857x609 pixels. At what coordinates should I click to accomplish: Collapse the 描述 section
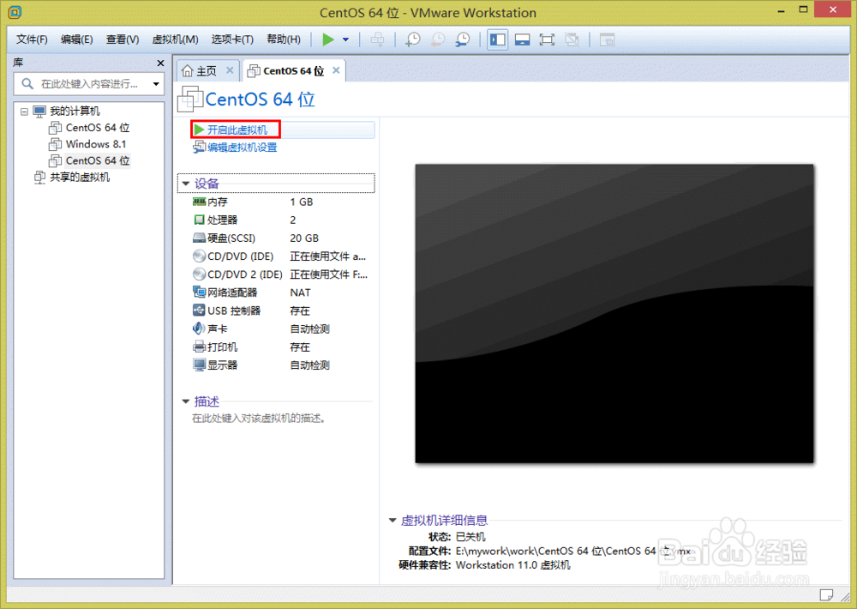point(186,401)
